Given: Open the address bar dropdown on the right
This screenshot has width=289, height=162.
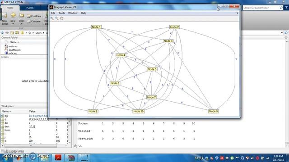Looking at the screenshot, I should (x=282, y=33).
